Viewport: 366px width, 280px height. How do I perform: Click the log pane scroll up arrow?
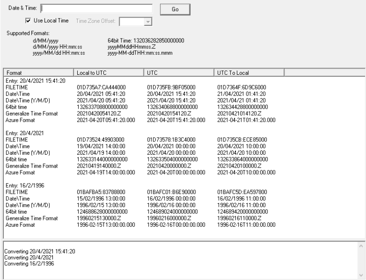[361, 246]
